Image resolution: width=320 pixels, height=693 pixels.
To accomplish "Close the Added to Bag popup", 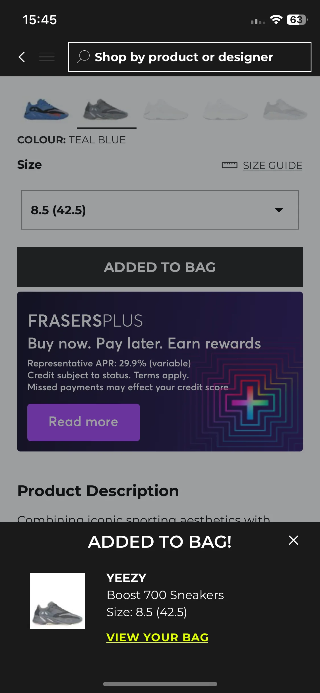I will (x=293, y=540).
